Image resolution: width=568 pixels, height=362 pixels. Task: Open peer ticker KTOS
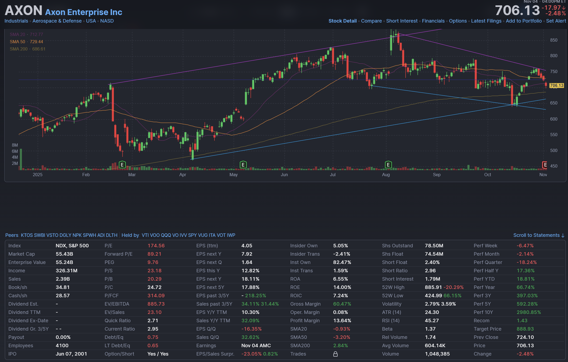[27, 235]
